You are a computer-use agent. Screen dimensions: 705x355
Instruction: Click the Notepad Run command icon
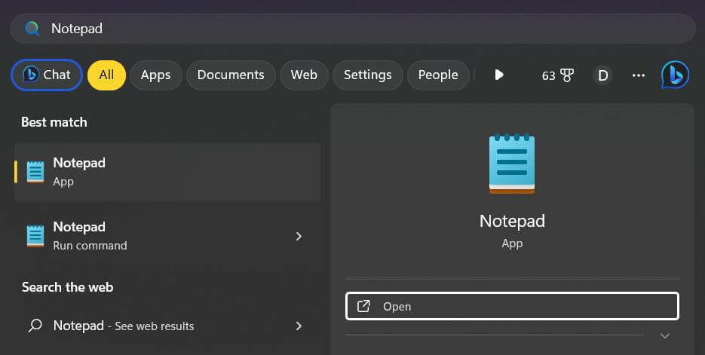[x=35, y=236]
